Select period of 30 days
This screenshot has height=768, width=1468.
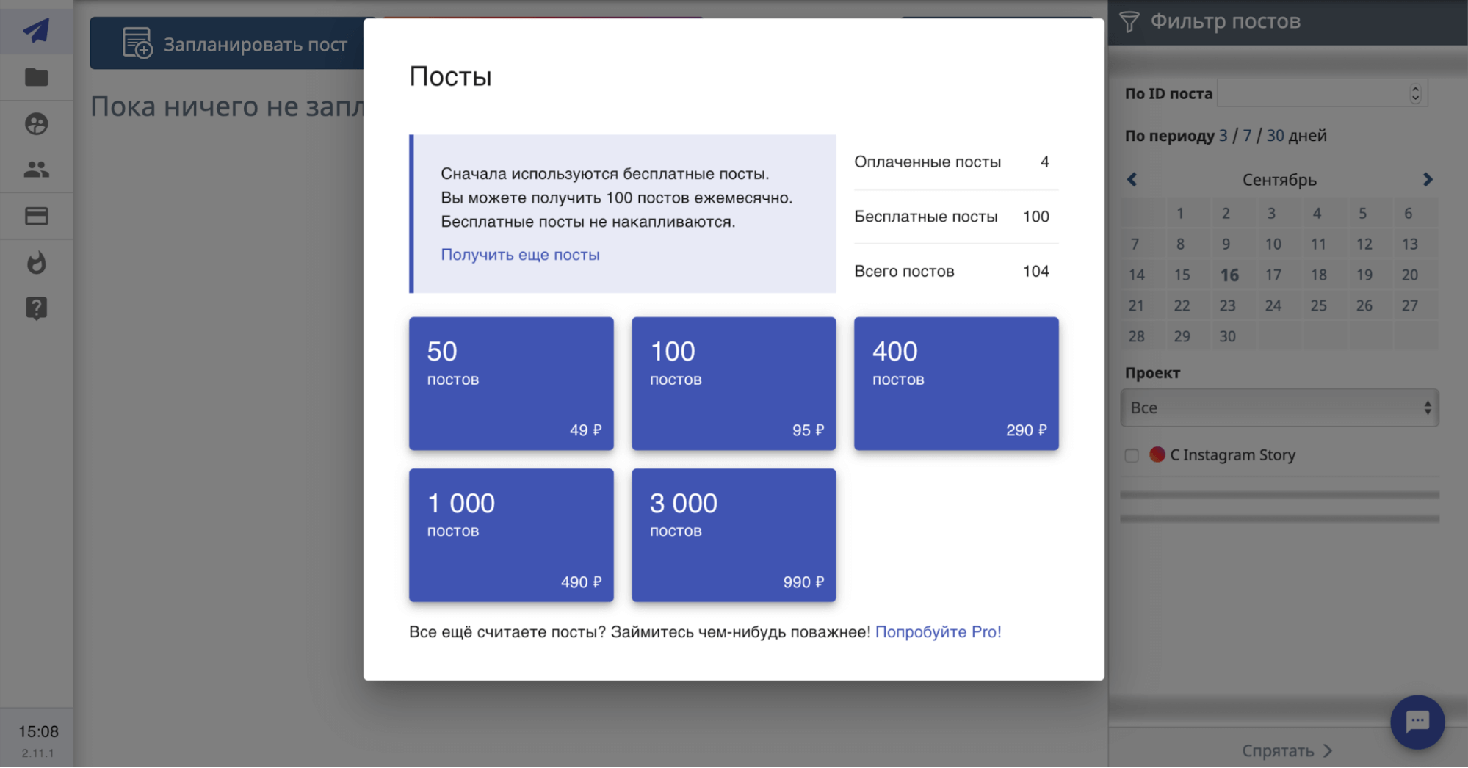[1274, 135]
